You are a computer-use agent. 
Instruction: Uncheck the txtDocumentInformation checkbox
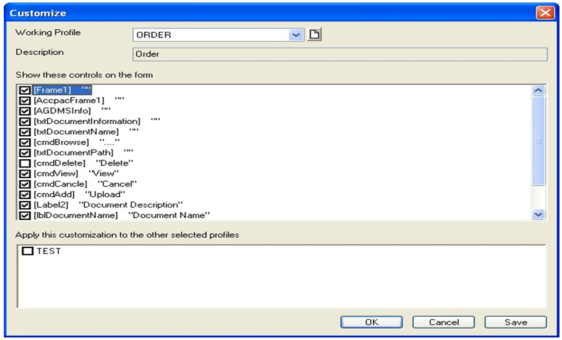pos(25,121)
